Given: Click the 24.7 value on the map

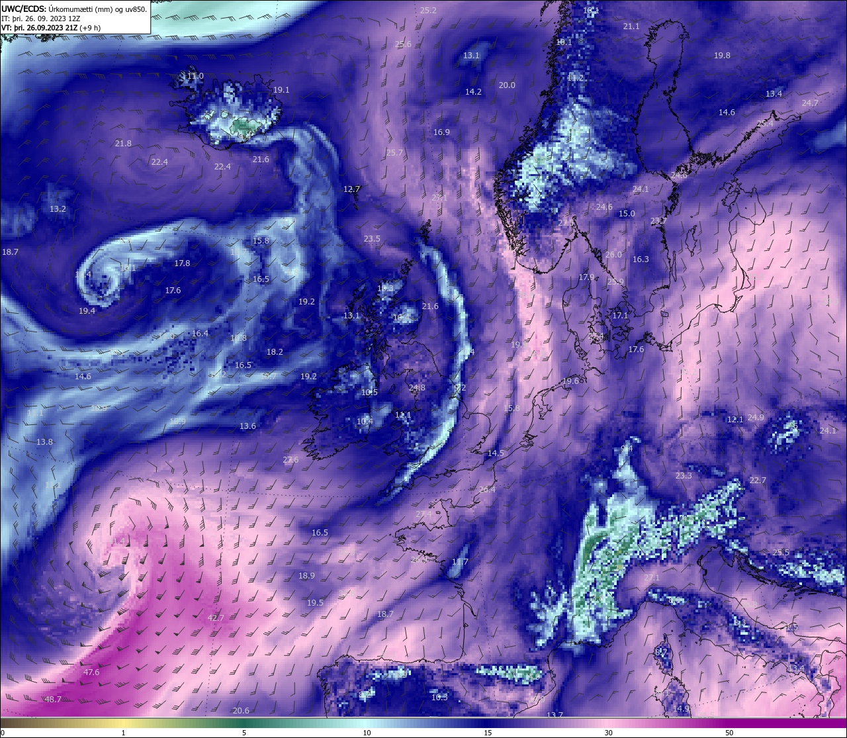Looking at the screenshot, I should (810, 103).
